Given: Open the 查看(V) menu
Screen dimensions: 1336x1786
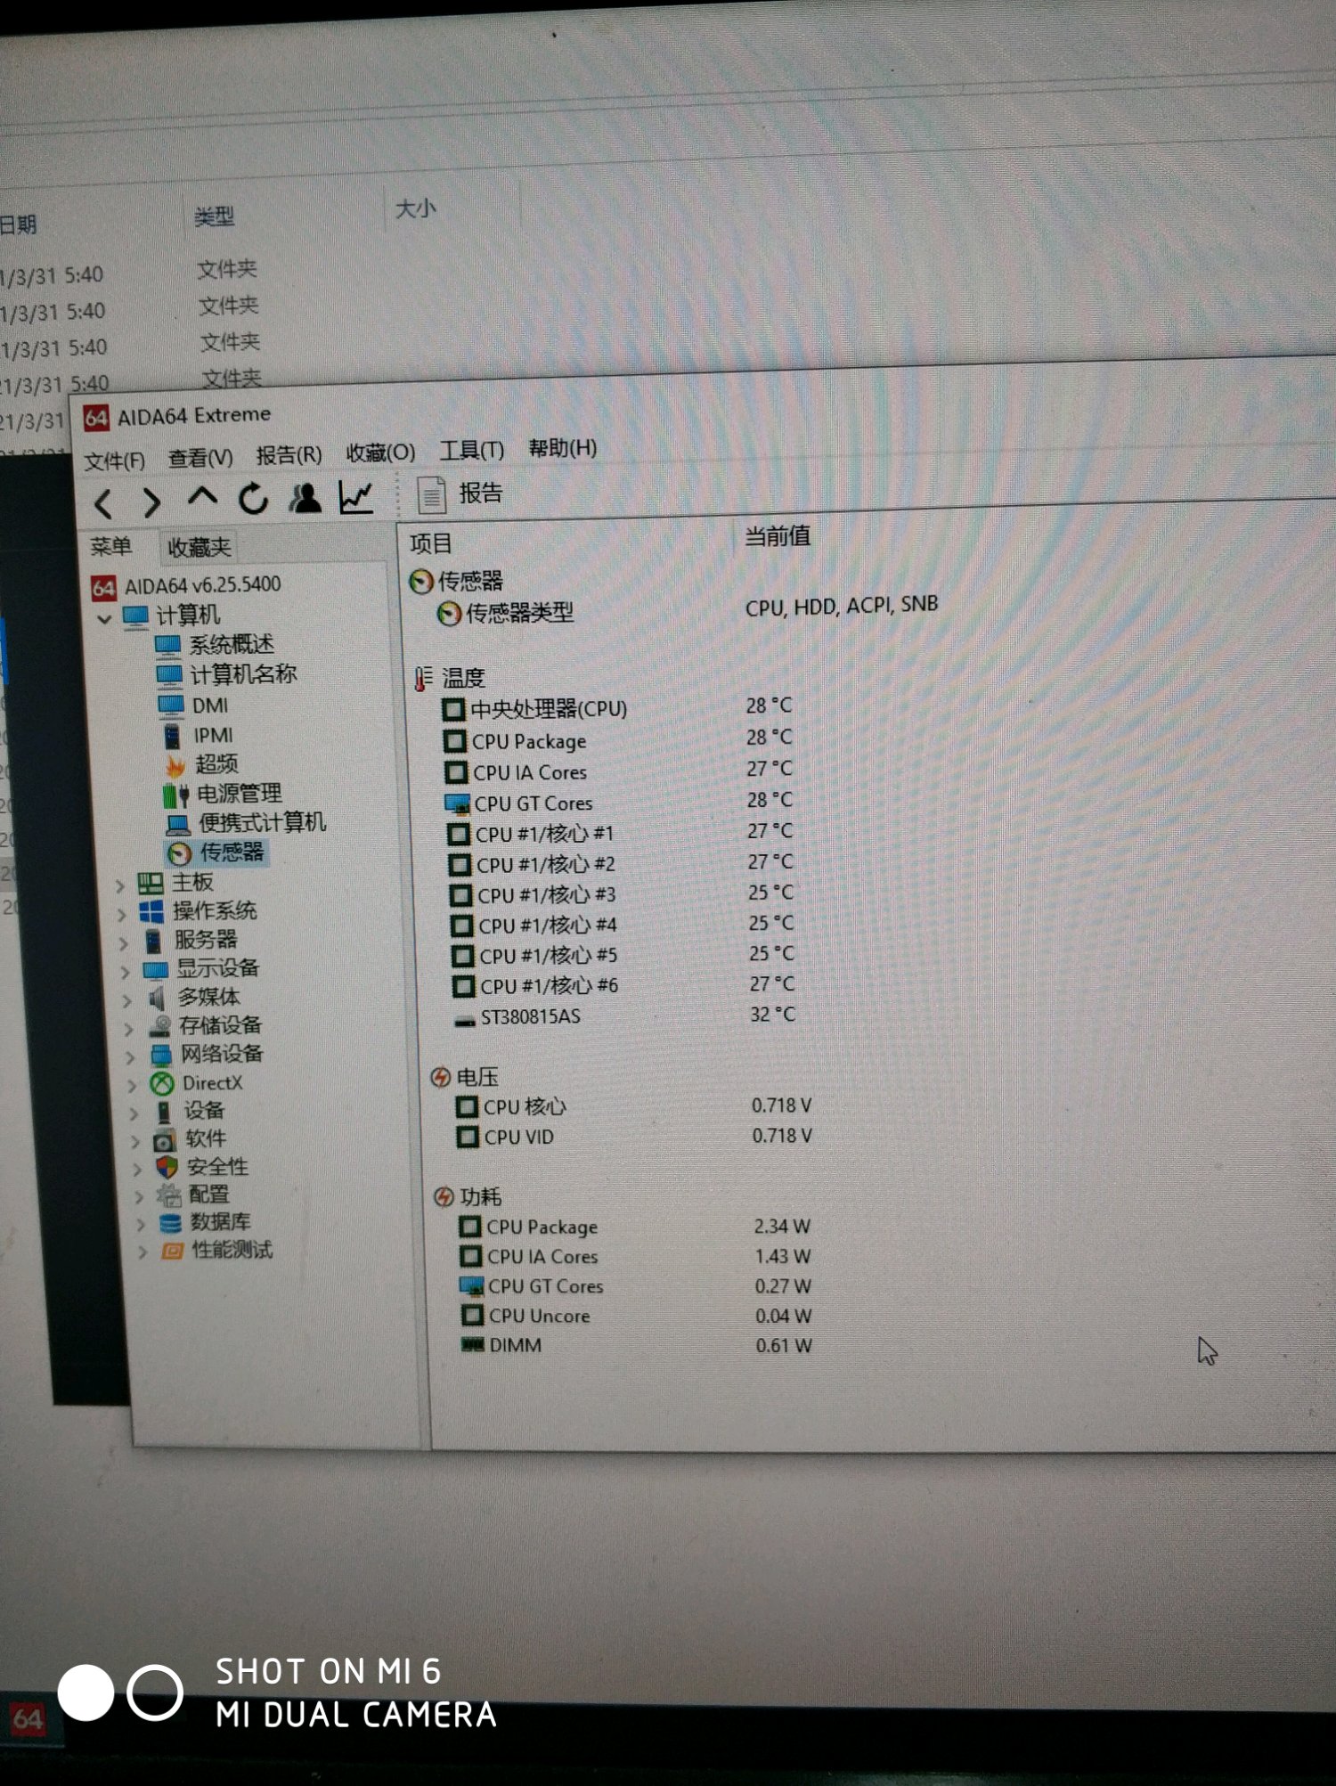Looking at the screenshot, I should (x=200, y=458).
